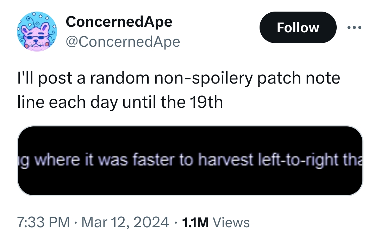This screenshot has height=243, width=380.
Task: Open the embedded patch note image
Action: 190,160
